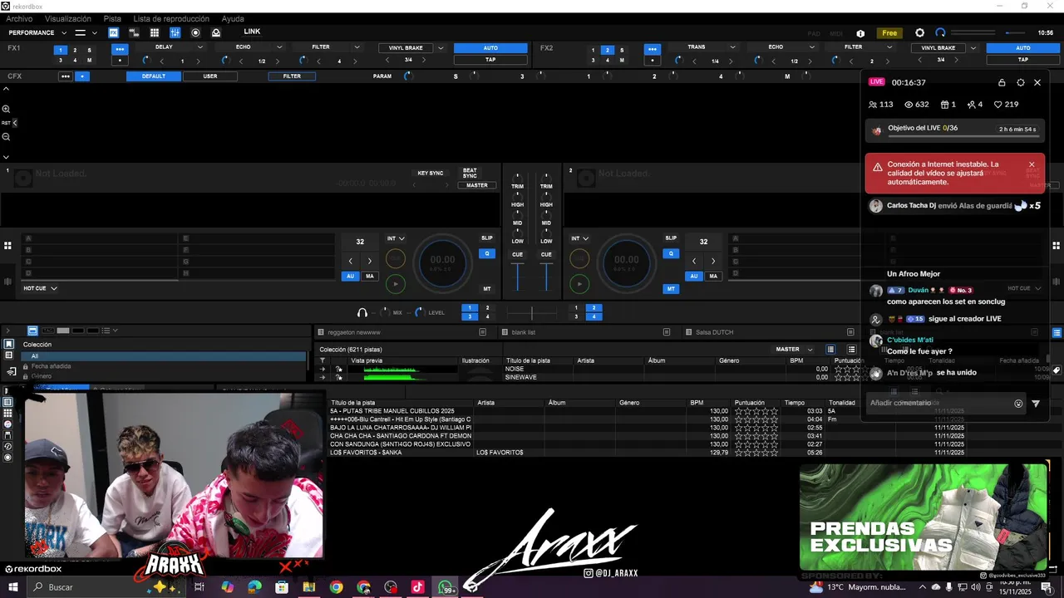Viewport: 1064px width, 598px height.
Task: Open Chrome from the taskbar
Action: [336, 587]
